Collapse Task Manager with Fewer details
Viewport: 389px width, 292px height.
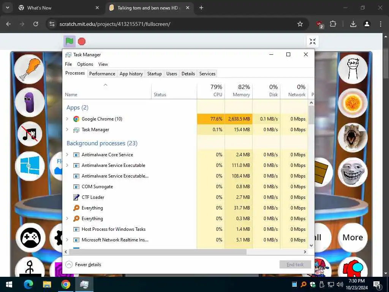[83, 265]
